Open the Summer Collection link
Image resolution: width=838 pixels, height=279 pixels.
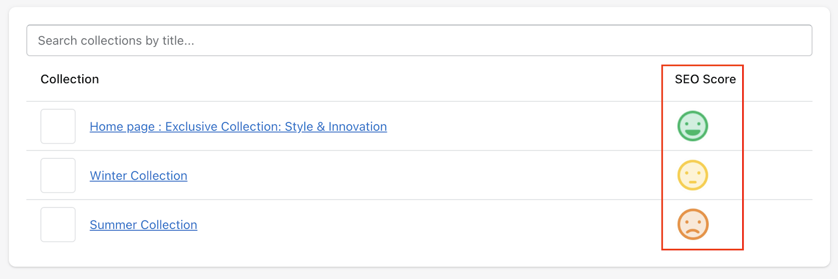click(144, 225)
